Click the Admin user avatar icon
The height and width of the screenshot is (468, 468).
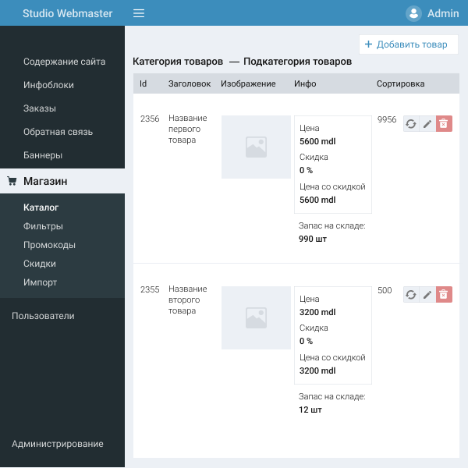pyautogui.click(x=413, y=13)
